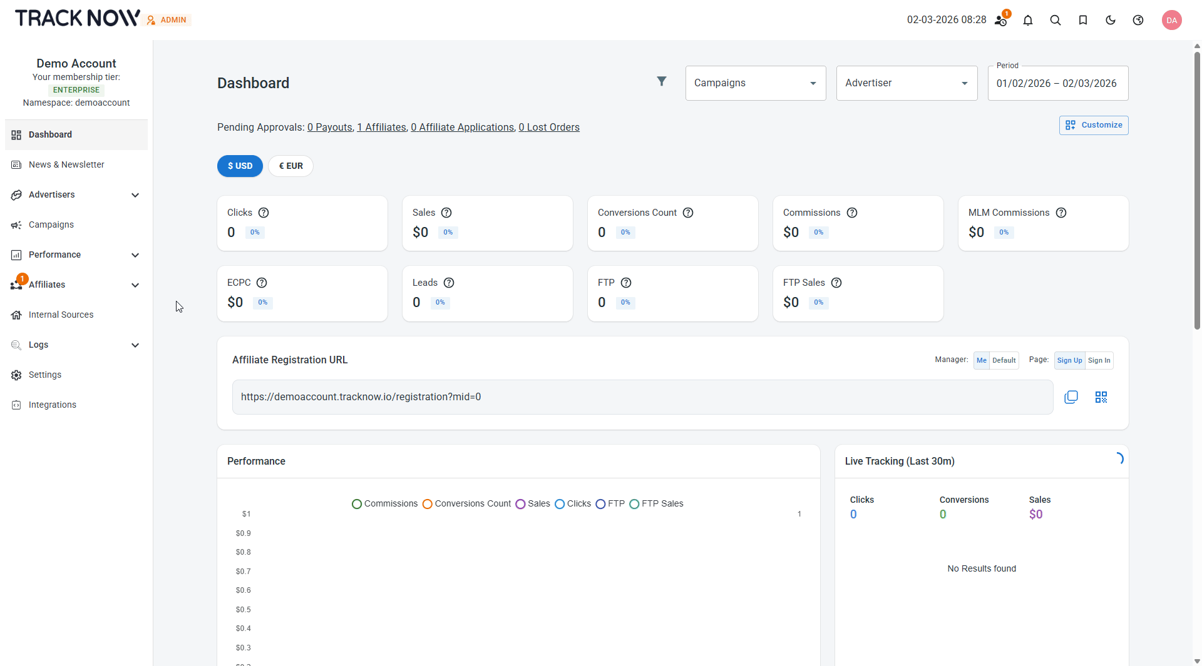1202x666 pixels.
Task: Set Manager toggle to Default
Action: (1004, 360)
